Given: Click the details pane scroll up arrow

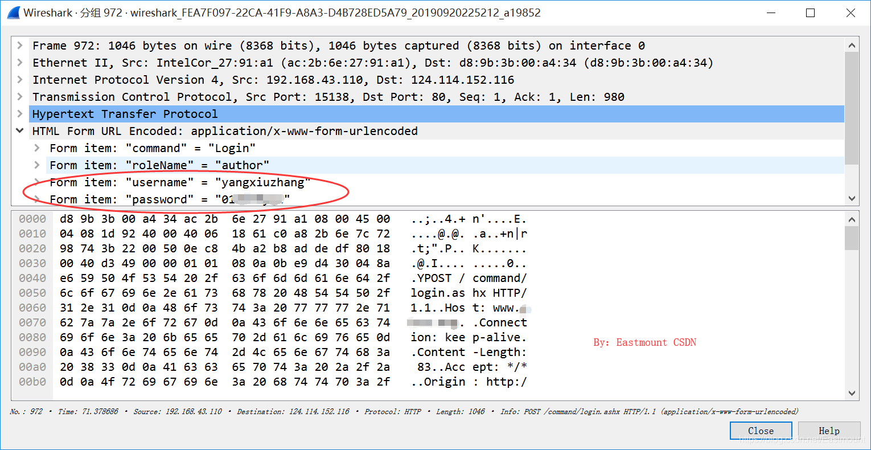Looking at the screenshot, I should tap(852, 45).
